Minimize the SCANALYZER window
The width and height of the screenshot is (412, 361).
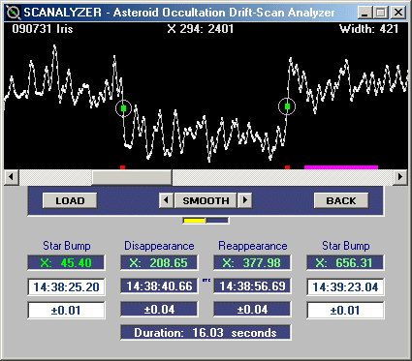pyautogui.click(x=365, y=13)
